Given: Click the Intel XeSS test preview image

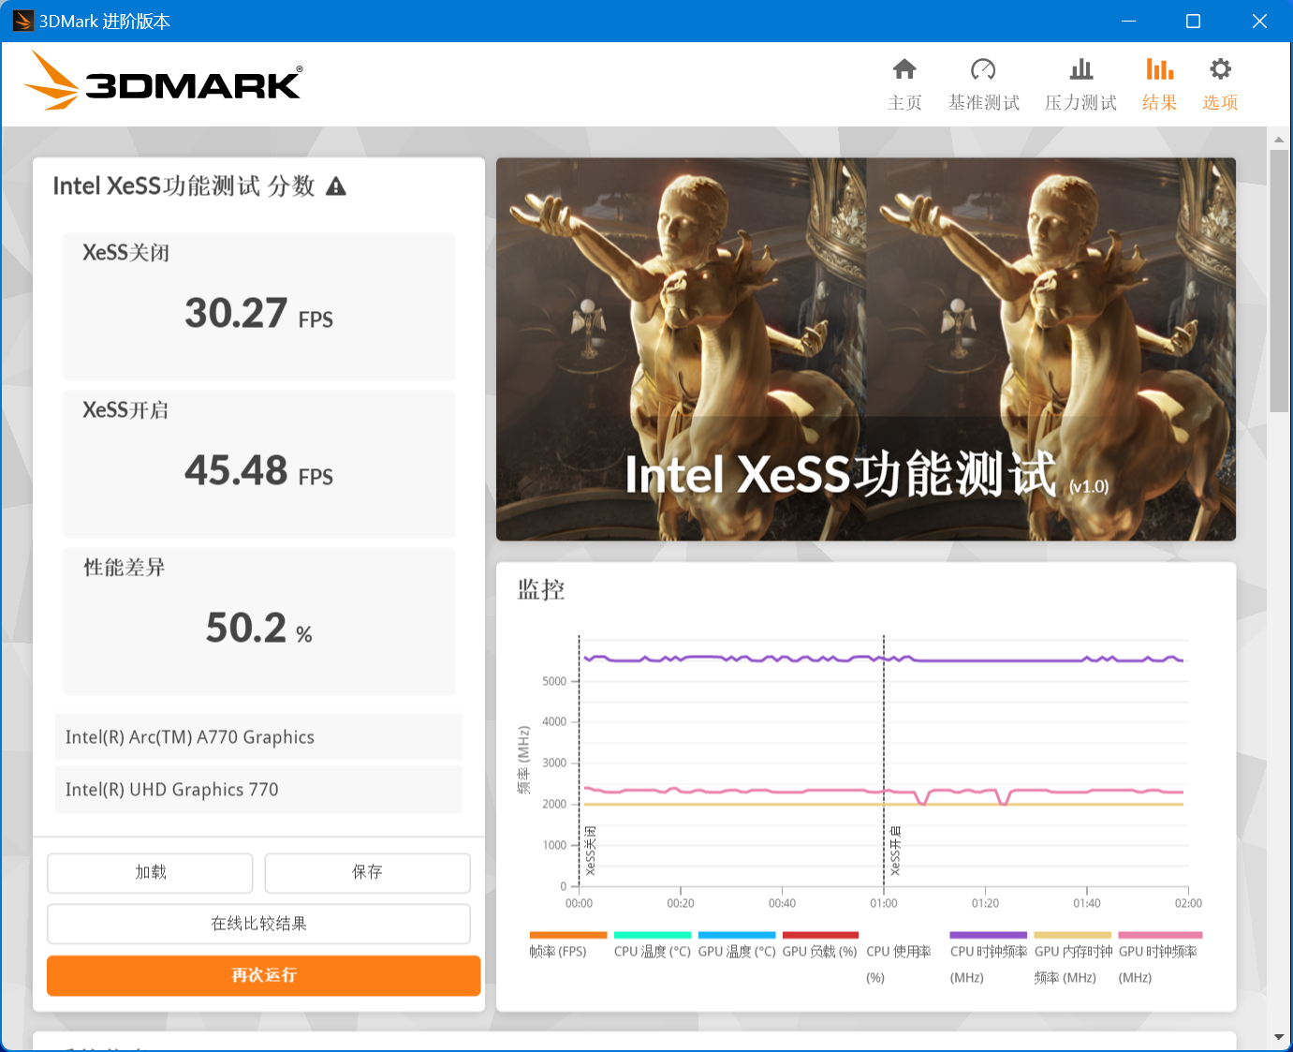Looking at the screenshot, I should pos(865,348).
